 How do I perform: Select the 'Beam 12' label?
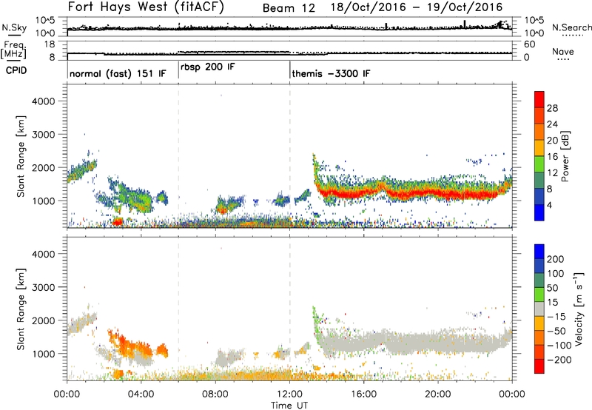click(289, 7)
